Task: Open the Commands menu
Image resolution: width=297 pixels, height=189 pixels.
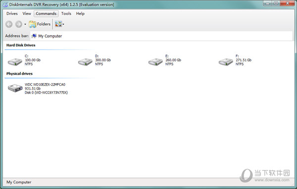Action: coord(46,14)
